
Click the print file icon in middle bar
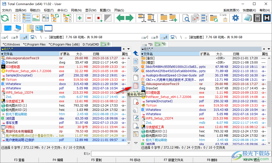(136, 126)
